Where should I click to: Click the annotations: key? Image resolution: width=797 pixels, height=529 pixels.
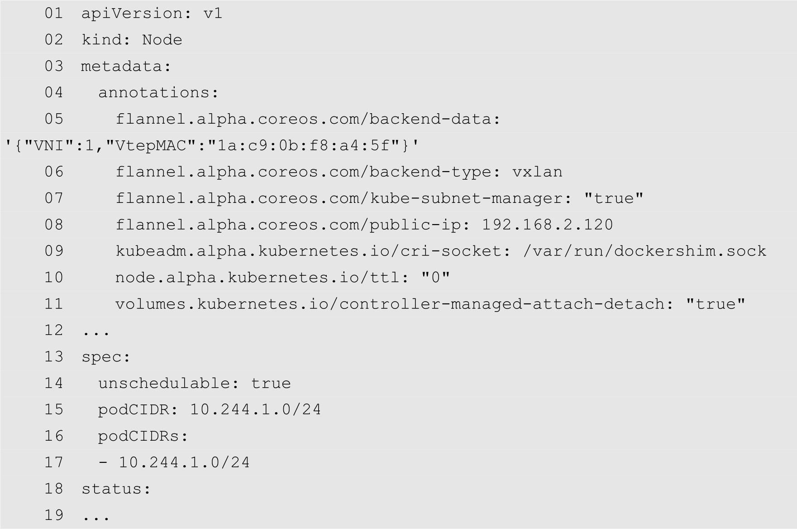pyautogui.click(x=158, y=93)
